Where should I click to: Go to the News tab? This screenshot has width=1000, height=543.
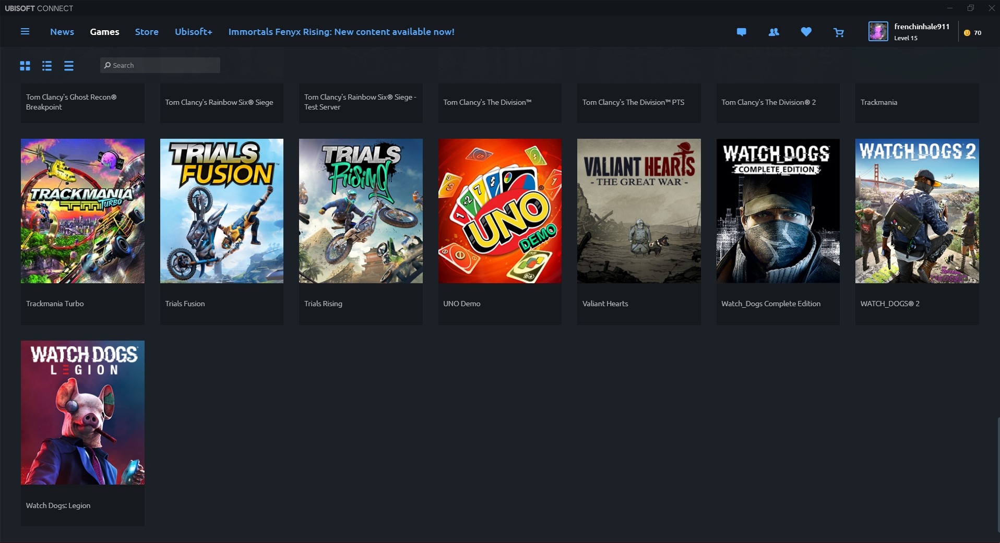coord(62,32)
